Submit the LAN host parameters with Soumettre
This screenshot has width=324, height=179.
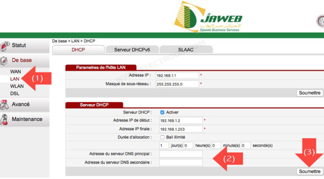tap(310, 93)
